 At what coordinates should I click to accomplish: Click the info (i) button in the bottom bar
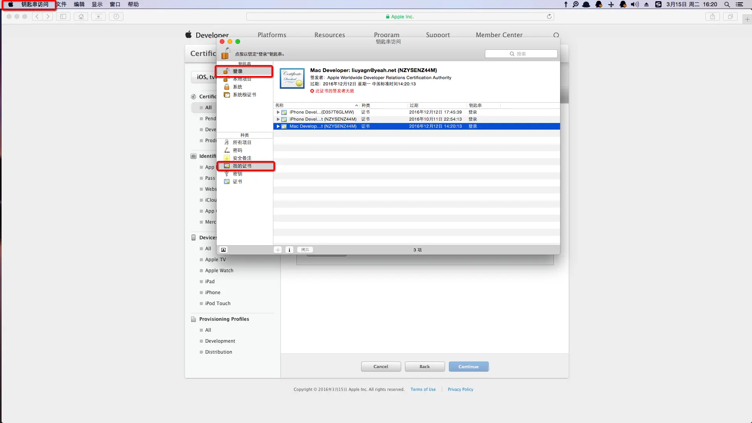(x=289, y=250)
